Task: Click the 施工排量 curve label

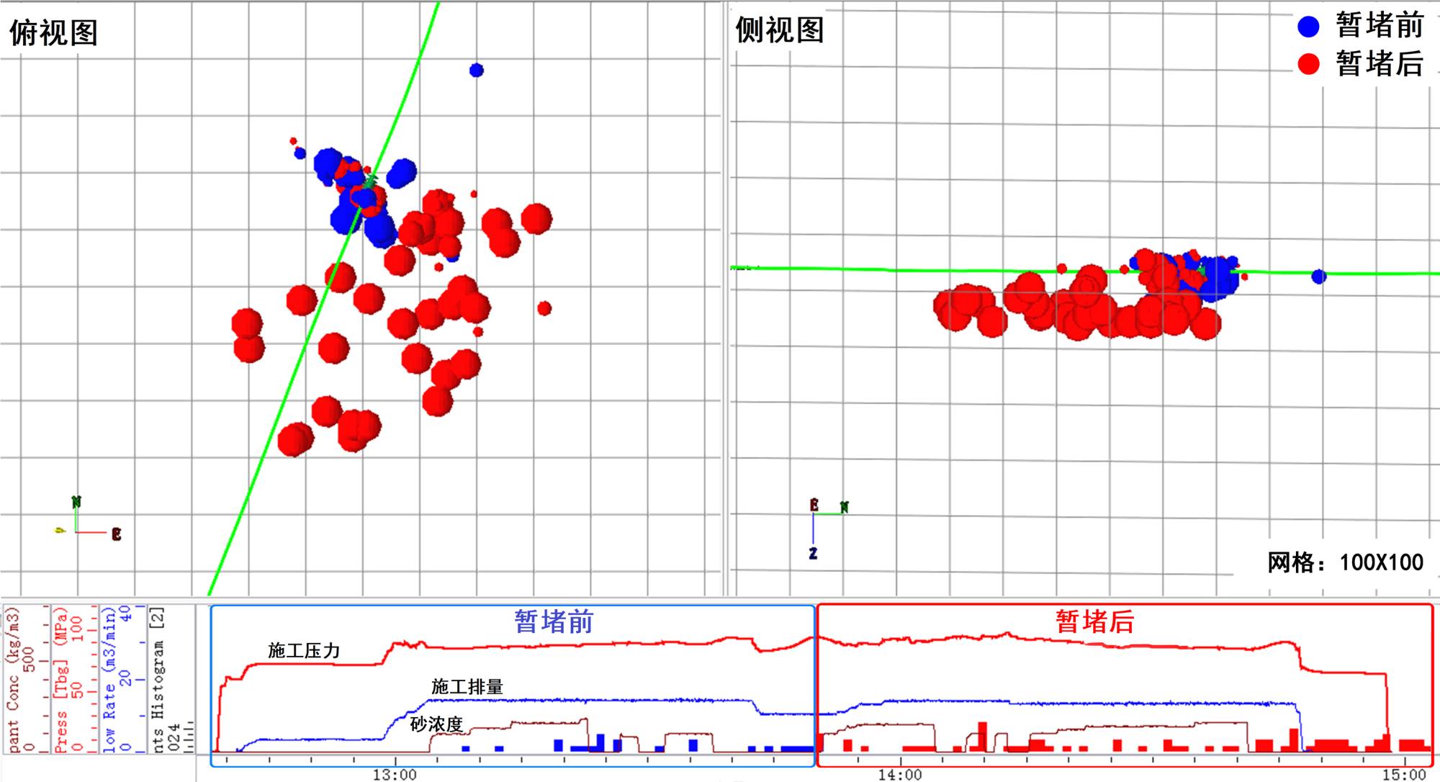Action: (x=467, y=687)
